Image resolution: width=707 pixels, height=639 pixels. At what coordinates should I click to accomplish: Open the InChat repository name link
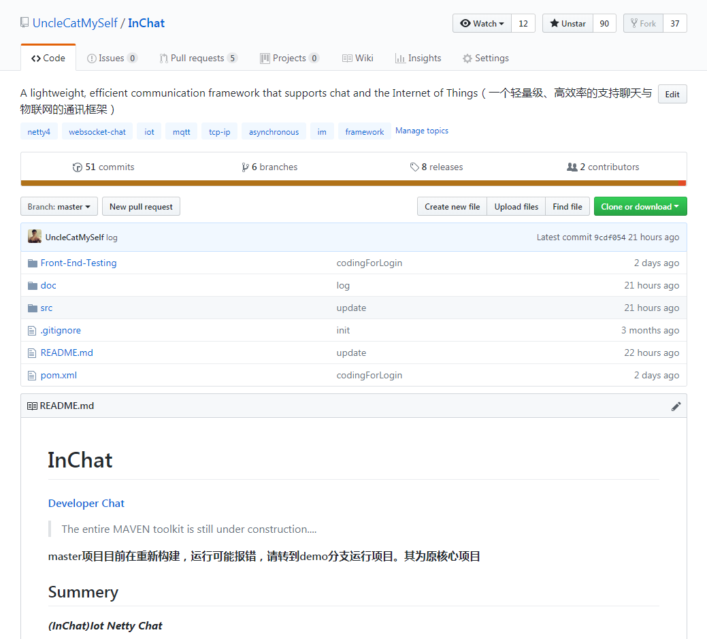[146, 23]
